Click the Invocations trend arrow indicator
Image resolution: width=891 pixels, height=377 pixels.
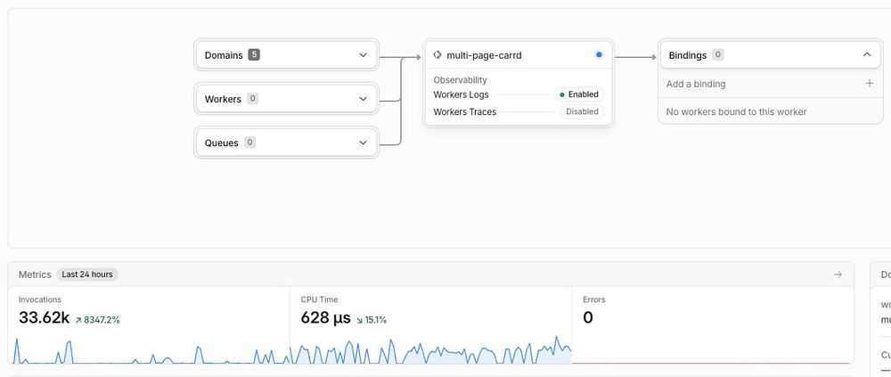[78, 320]
